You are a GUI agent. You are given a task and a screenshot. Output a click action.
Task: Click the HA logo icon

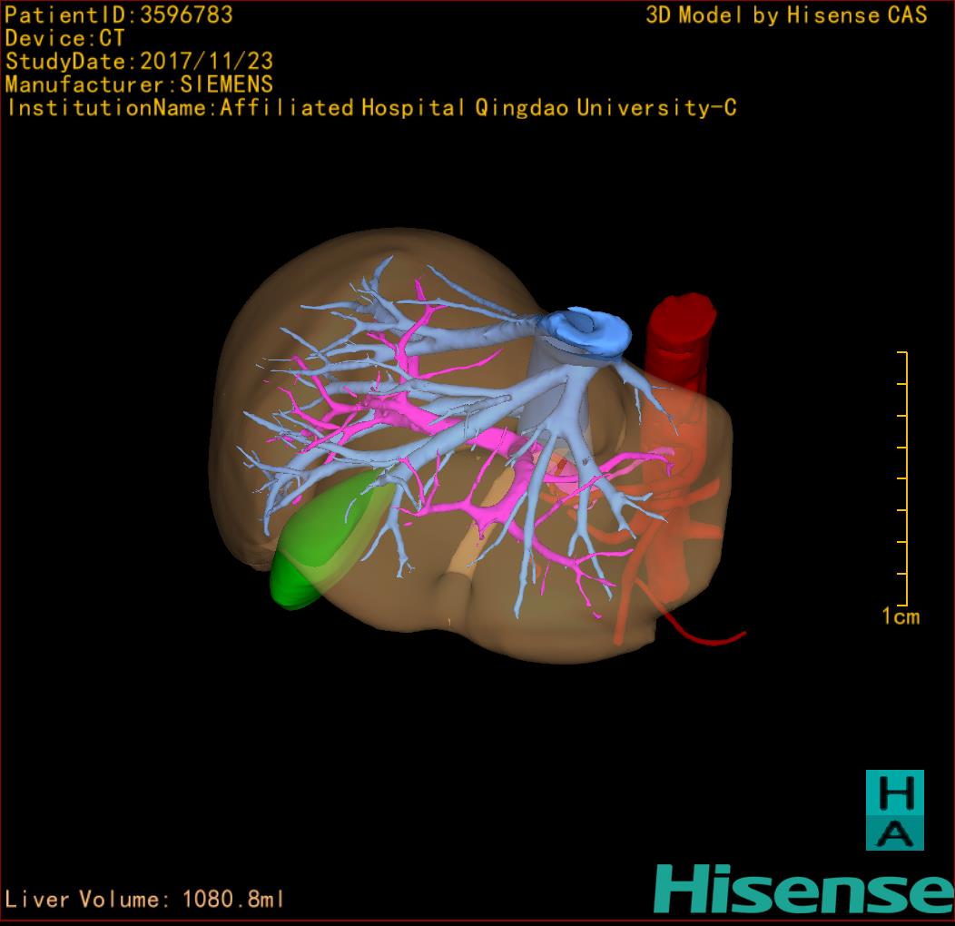[894, 810]
